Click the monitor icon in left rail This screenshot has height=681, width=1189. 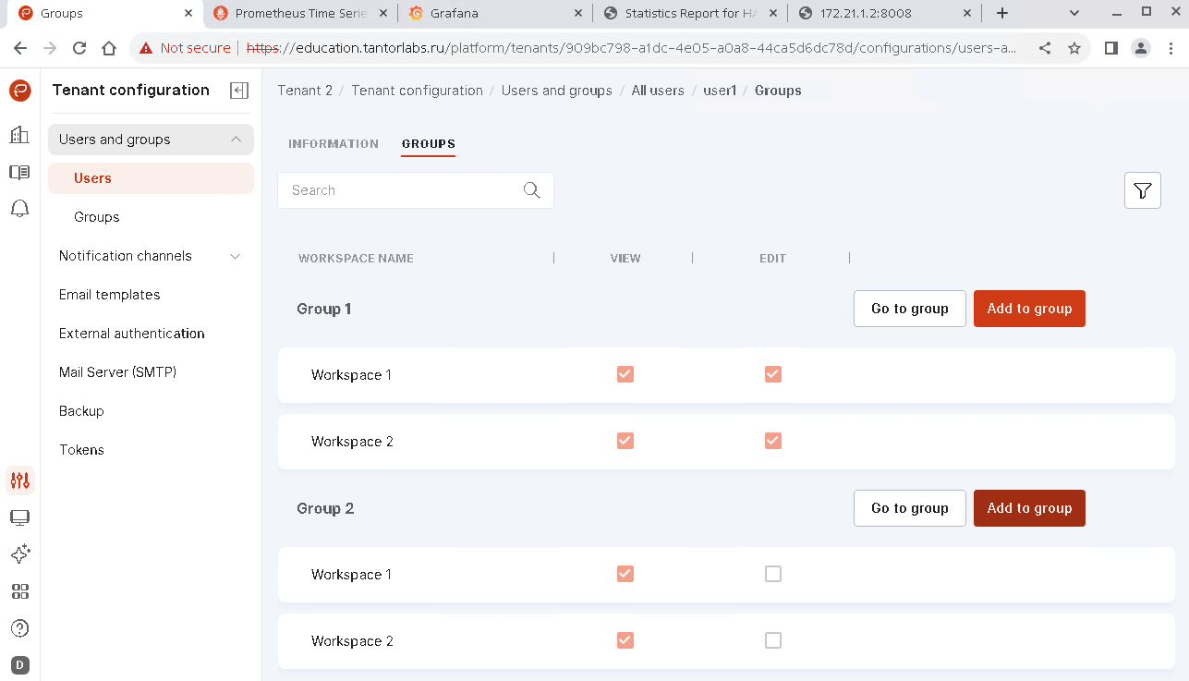pos(19,517)
